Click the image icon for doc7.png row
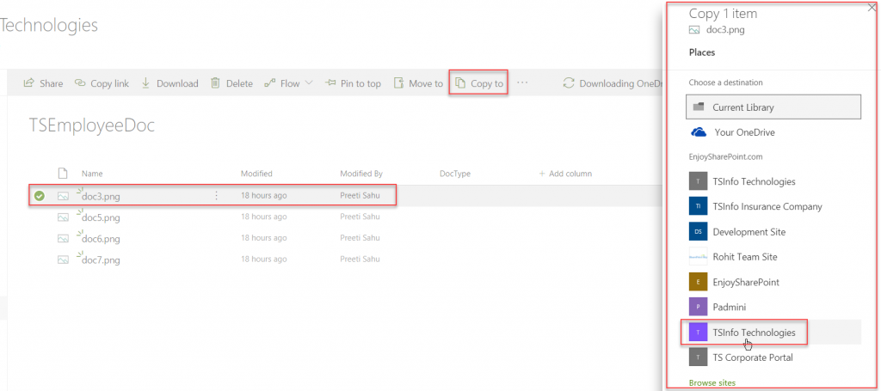881x391 pixels. [x=63, y=260]
